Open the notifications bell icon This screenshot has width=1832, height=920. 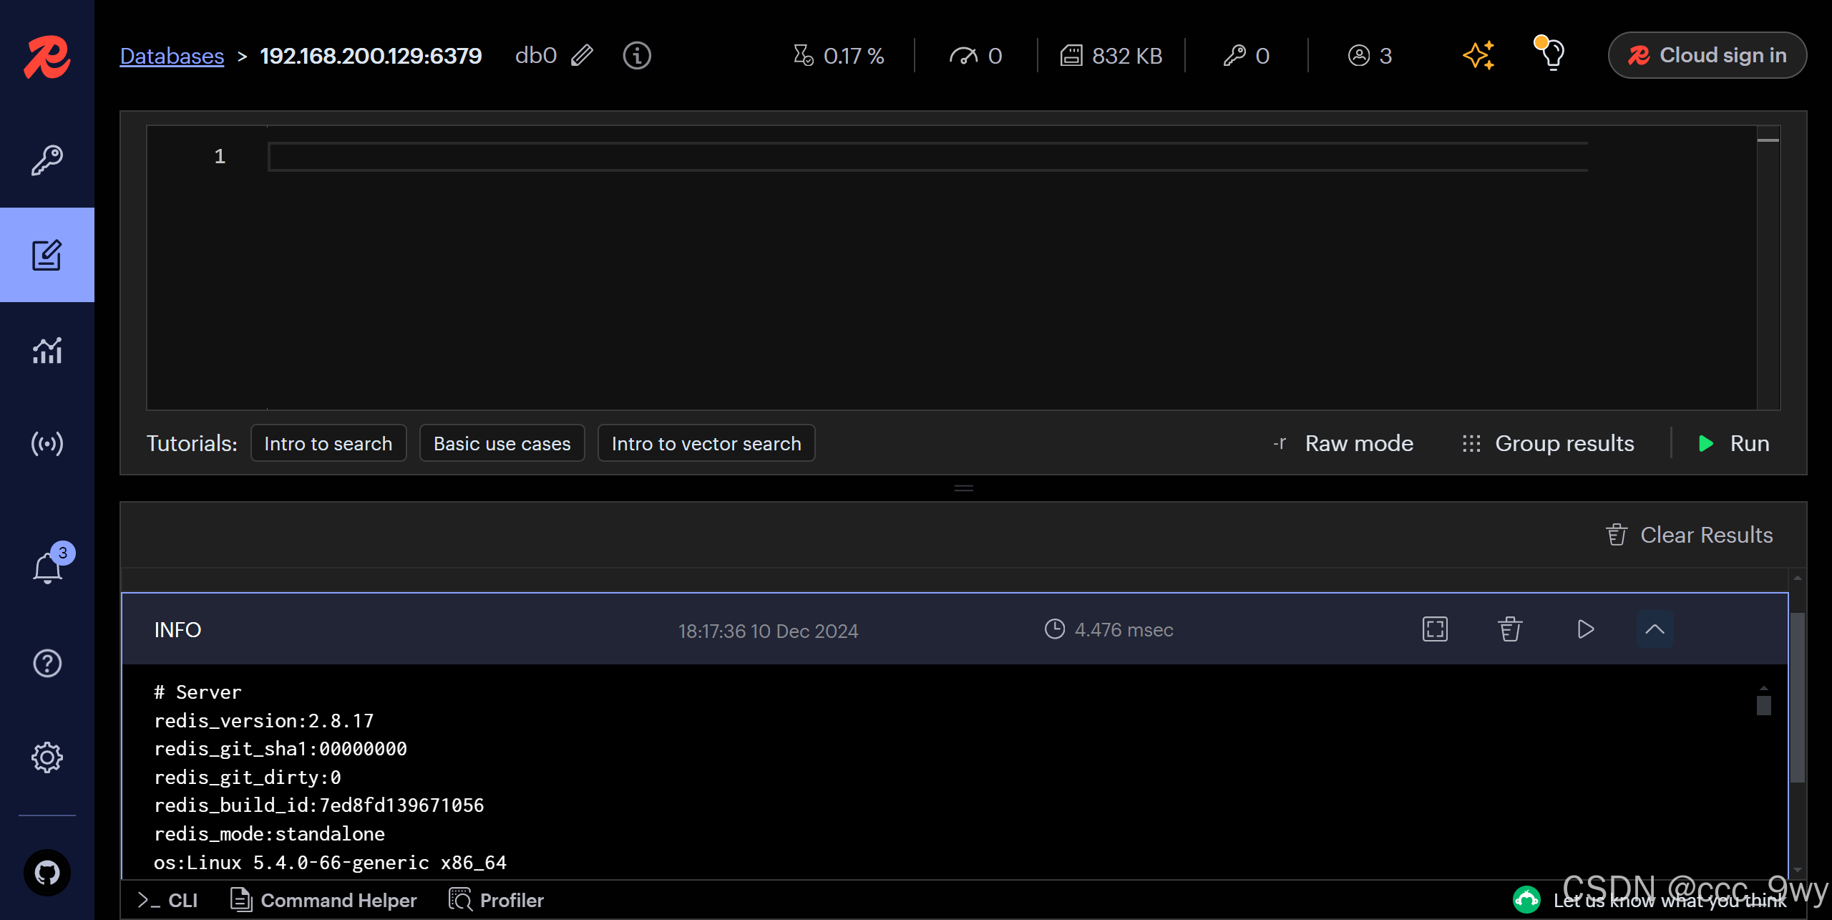pos(47,568)
